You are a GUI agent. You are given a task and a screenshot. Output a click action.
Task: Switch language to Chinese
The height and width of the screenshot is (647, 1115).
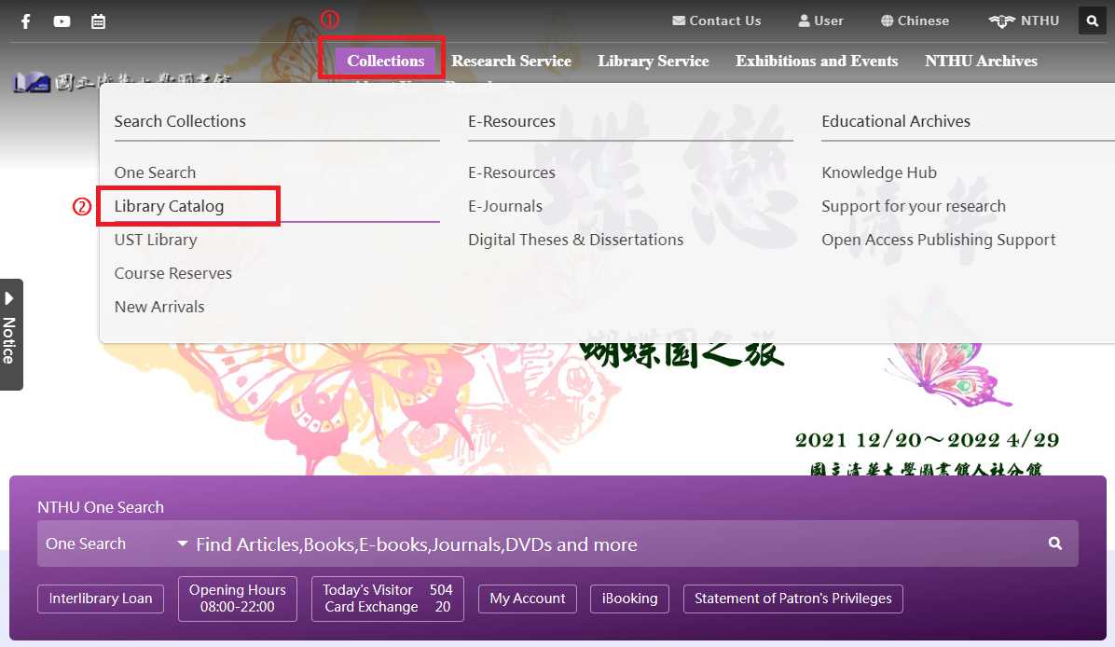pos(915,21)
